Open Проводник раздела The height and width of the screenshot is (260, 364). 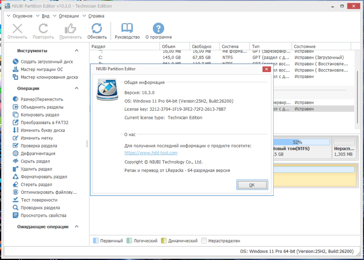click(x=36, y=208)
